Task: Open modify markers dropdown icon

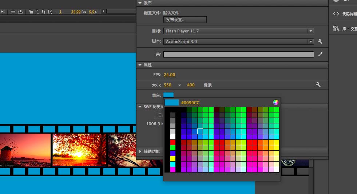Action: point(50,12)
